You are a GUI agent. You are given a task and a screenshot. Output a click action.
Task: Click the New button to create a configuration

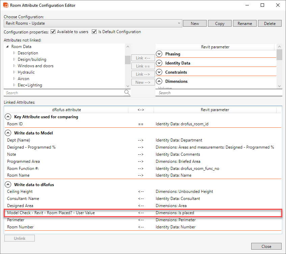click(194, 23)
